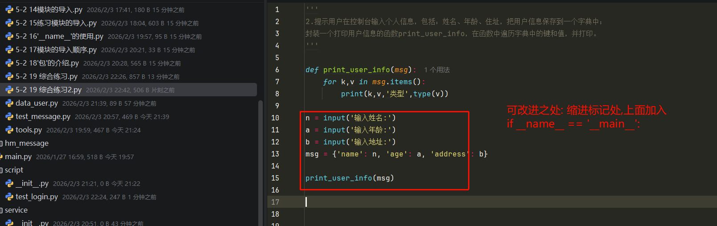This screenshot has height=226, width=717.
Task: Open test_login.py under script folder
Action: [37, 197]
